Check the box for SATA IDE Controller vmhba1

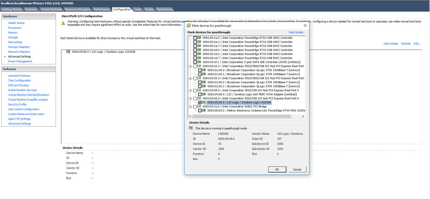[195, 62]
